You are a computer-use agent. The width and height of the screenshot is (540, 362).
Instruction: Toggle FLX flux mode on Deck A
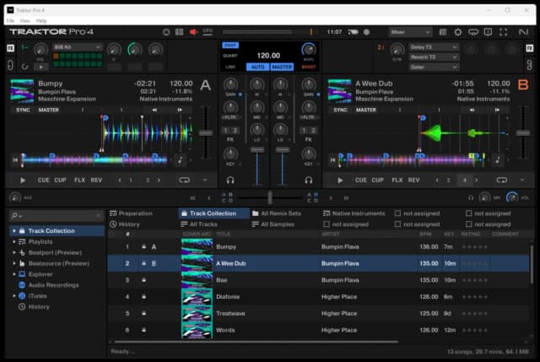(79, 180)
